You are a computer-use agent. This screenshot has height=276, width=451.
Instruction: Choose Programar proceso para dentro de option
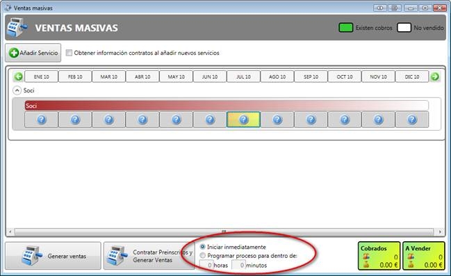click(202, 255)
